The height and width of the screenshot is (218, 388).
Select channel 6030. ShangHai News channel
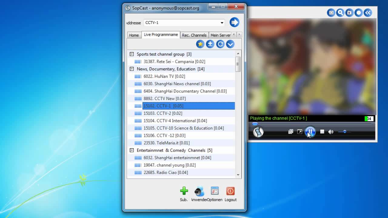pyautogui.click(x=177, y=84)
